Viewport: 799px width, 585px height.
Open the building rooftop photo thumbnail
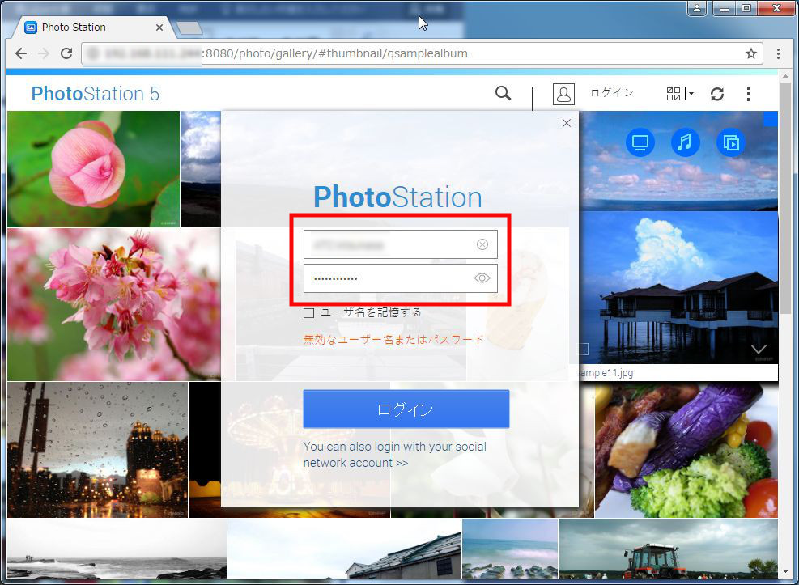(x=345, y=549)
